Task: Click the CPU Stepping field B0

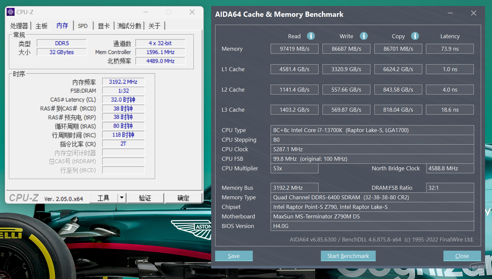Action: [372, 140]
